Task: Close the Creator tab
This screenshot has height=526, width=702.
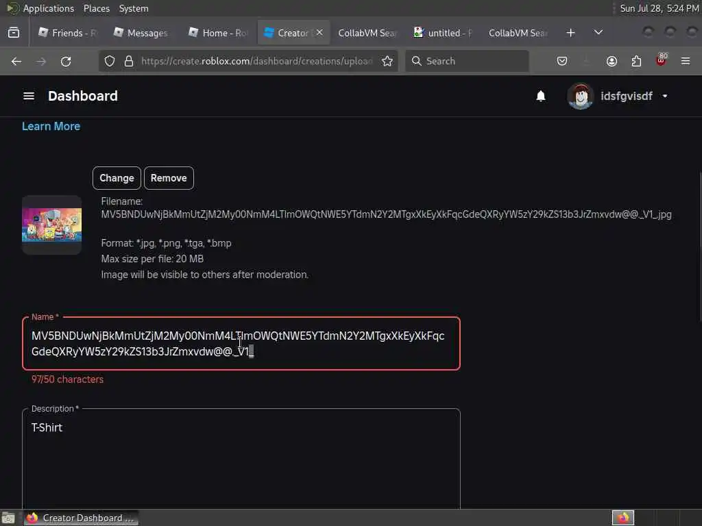Action: coord(319,33)
